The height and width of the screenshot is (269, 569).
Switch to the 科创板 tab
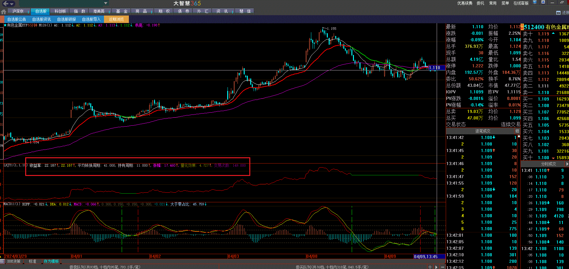coord(60,11)
